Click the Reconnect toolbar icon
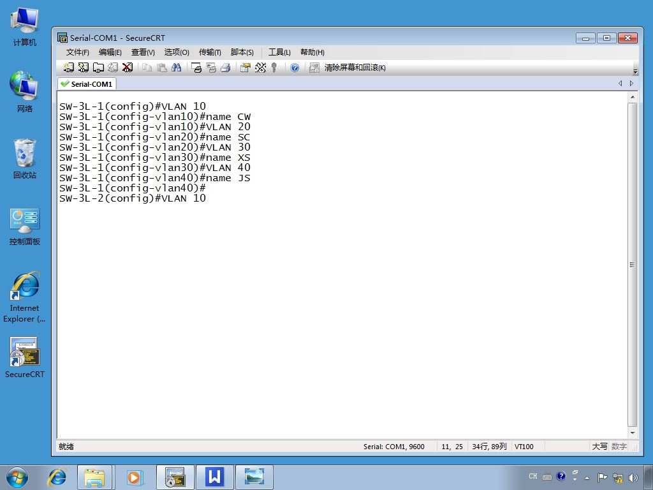653x490 pixels. [112, 68]
